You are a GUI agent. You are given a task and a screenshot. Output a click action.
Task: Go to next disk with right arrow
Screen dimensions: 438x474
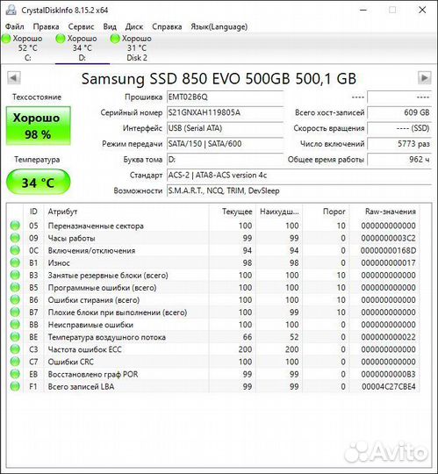click(425, 78)
